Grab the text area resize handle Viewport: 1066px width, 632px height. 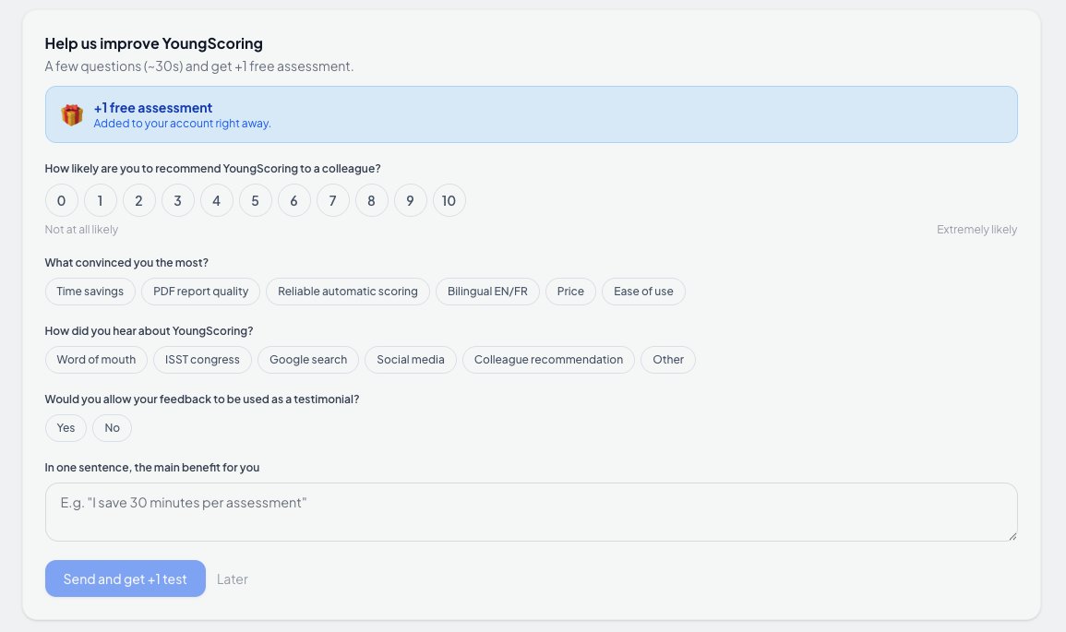(x=1012, y=536)
